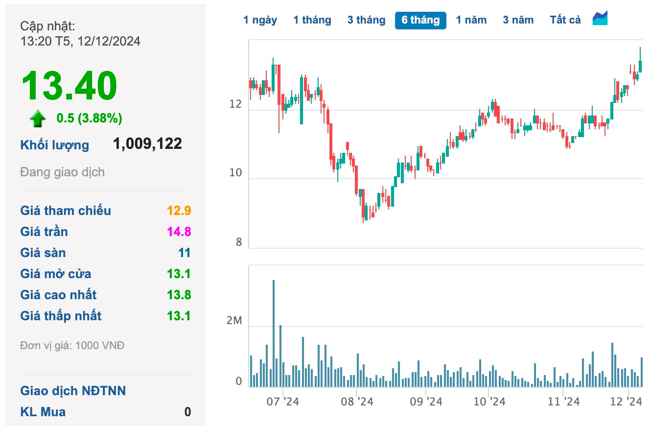Click the current price 13.40
Image resolution: width=651 pixels, height=426 pixels.
(x=69, y=86)
